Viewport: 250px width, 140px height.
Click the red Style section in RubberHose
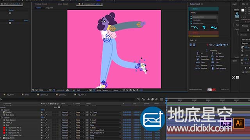click(x=204, y=33)
